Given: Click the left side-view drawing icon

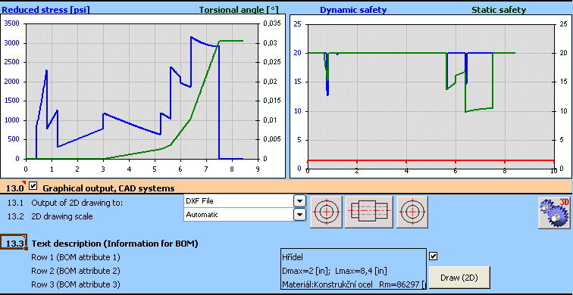Looking at the screenshot, I should point(326,212).
